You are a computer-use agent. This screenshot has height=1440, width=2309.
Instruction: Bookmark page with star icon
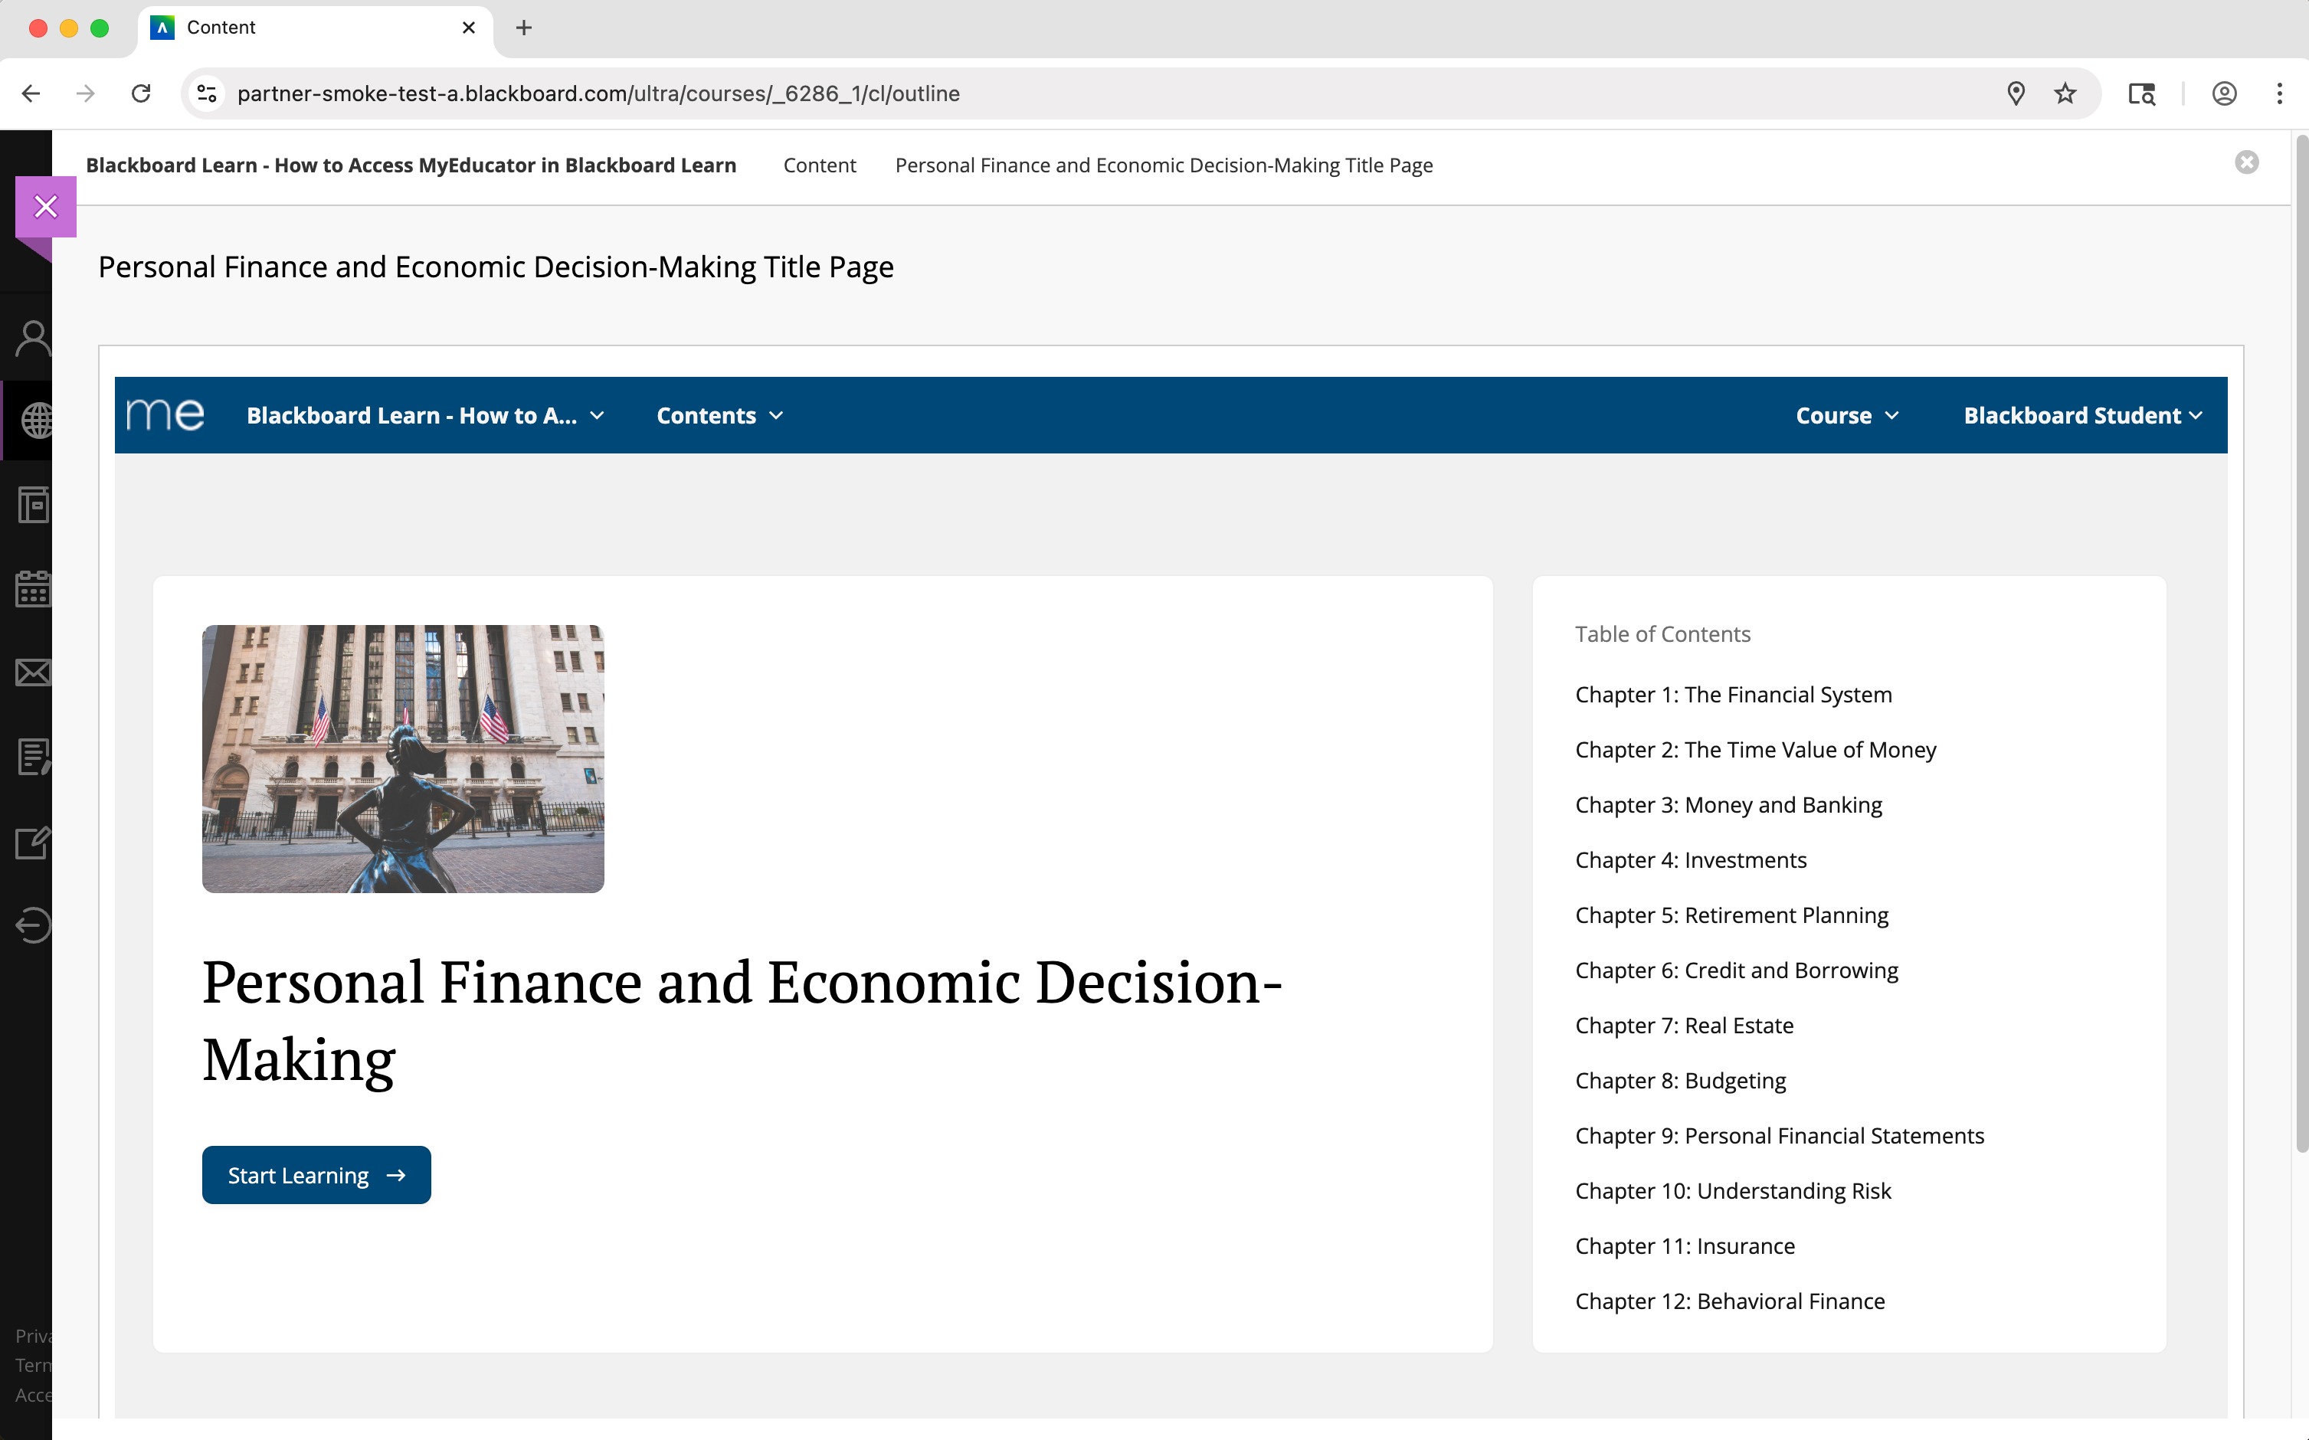(x=2064, y=93)
